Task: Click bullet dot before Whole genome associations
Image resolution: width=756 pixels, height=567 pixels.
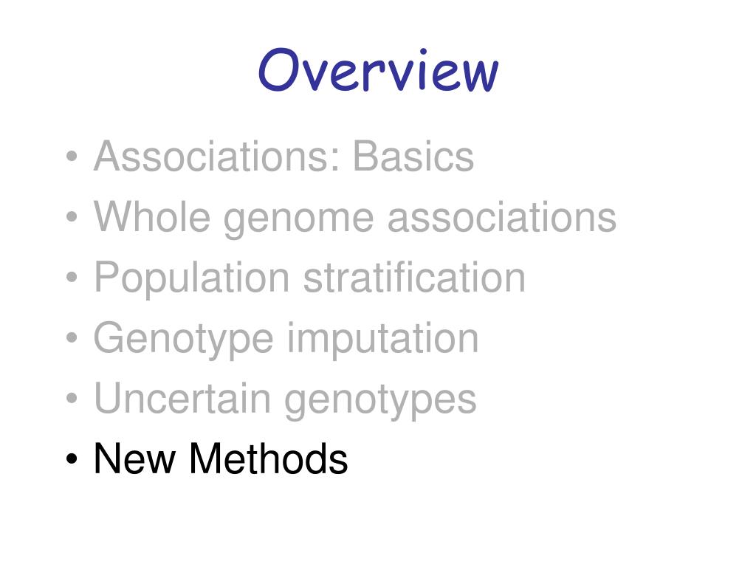Action: click(x=72, y=216)
